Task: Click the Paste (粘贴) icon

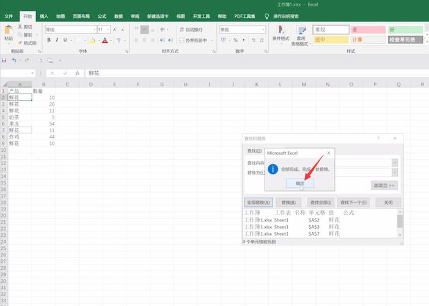Action: tap(9, 30)
